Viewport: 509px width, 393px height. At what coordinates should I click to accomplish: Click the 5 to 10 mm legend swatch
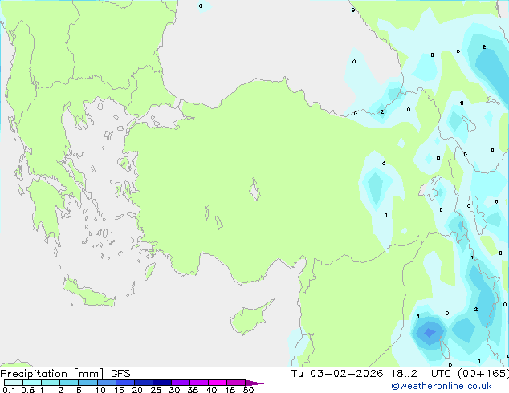click(88, 383)
